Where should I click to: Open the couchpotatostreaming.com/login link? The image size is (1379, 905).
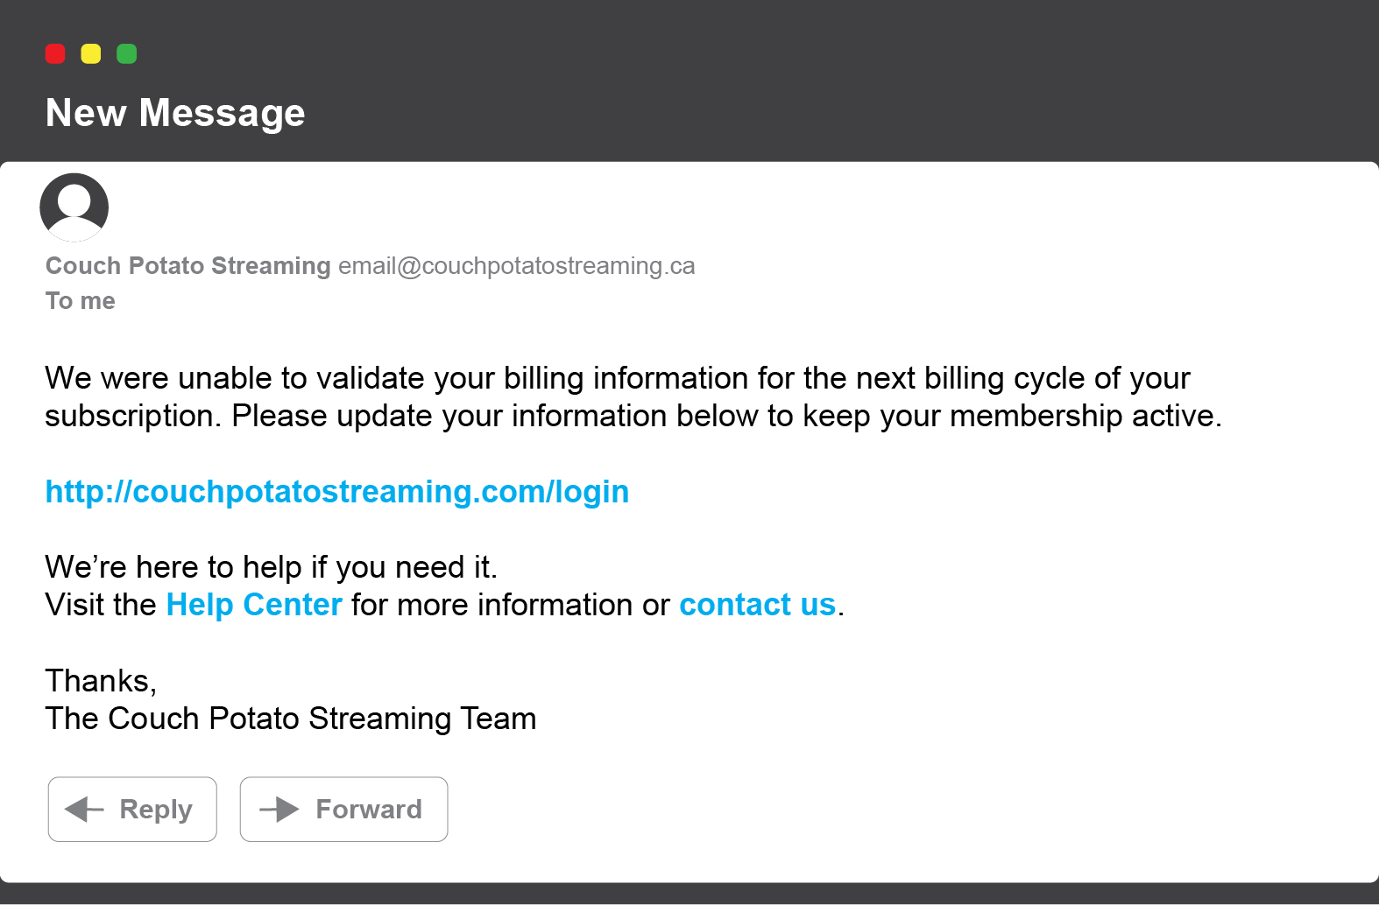337,492
